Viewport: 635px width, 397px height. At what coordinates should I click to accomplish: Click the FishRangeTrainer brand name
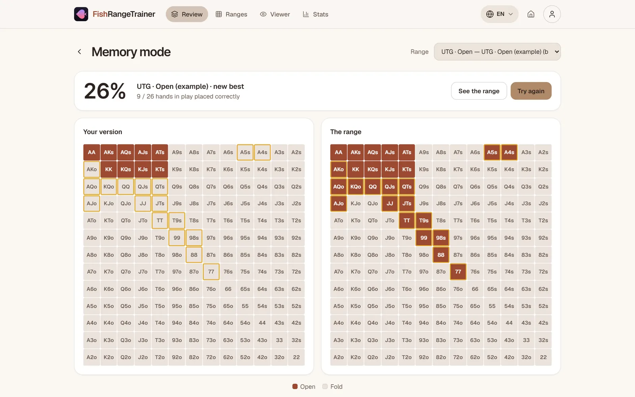[x=124, y=14]
